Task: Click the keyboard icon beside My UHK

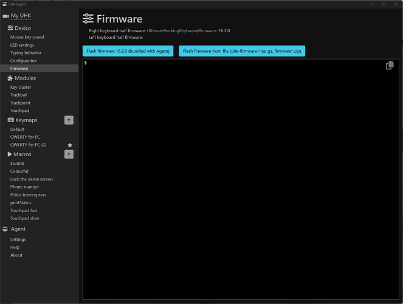Action: [5, 15]
